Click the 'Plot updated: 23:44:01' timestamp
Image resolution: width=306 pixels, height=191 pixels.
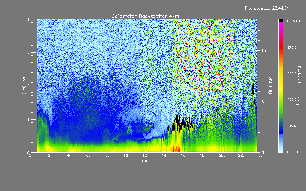pyautogui.click(x=267, y=8)
